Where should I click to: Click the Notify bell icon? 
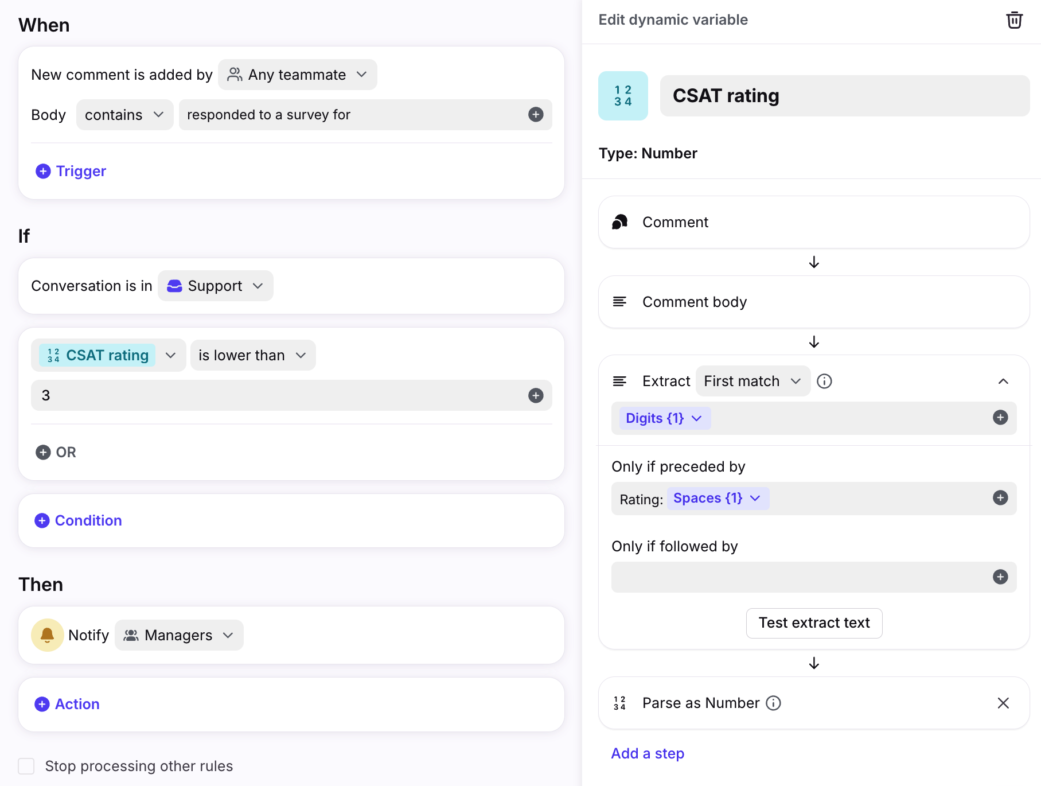[48, 635]
